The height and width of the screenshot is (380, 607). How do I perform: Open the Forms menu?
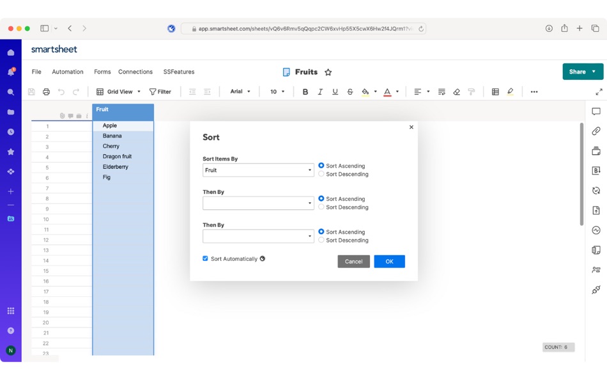point(102,72)
